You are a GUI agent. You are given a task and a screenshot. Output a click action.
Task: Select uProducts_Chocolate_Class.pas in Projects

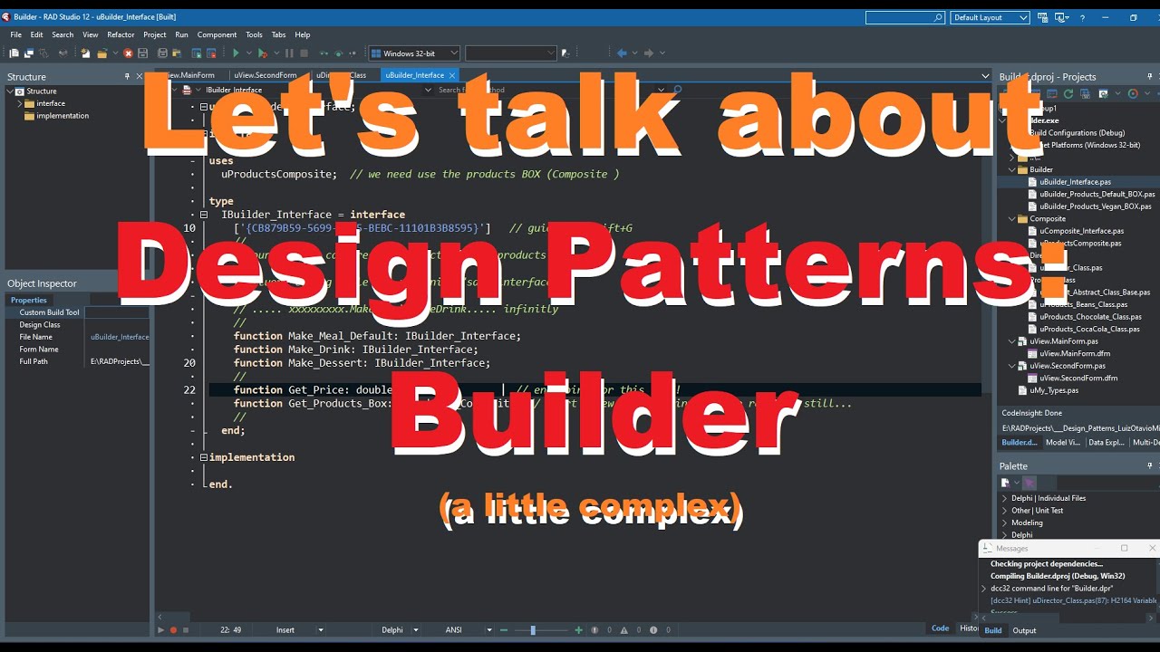1090,317
